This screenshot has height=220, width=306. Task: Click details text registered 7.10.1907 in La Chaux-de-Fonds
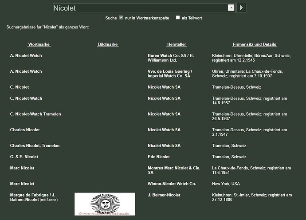[247, 74]
